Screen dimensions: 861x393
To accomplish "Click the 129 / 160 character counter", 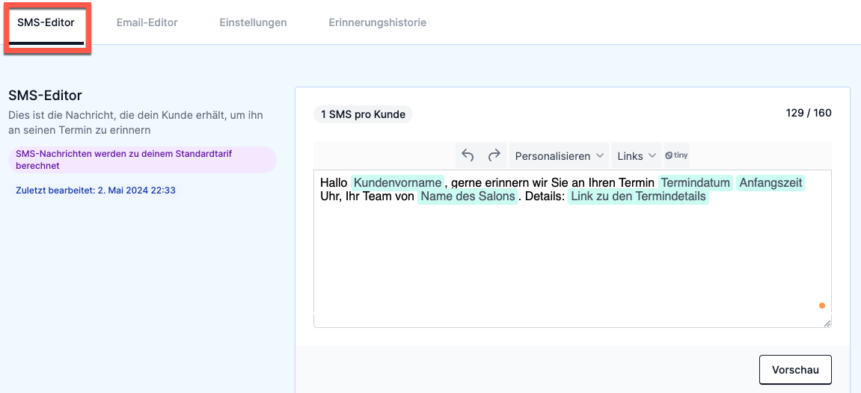I will pos(809,114).
